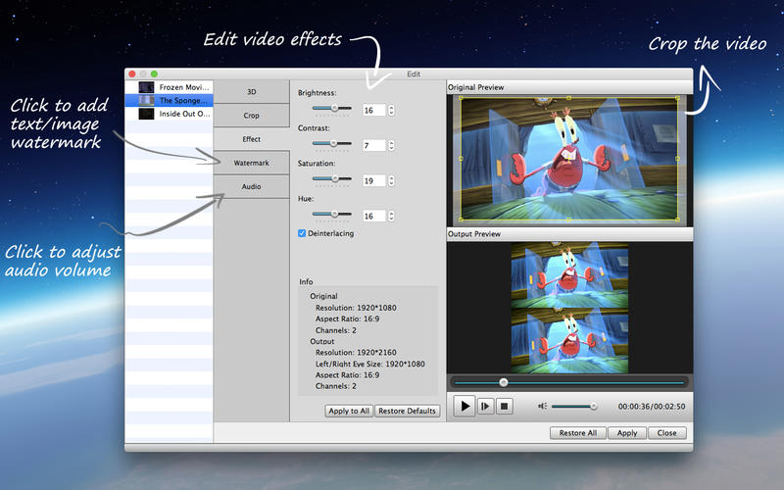Click the Output Resolution: 1920*2160 text
The image size is (784, 490).
(356, 353)
